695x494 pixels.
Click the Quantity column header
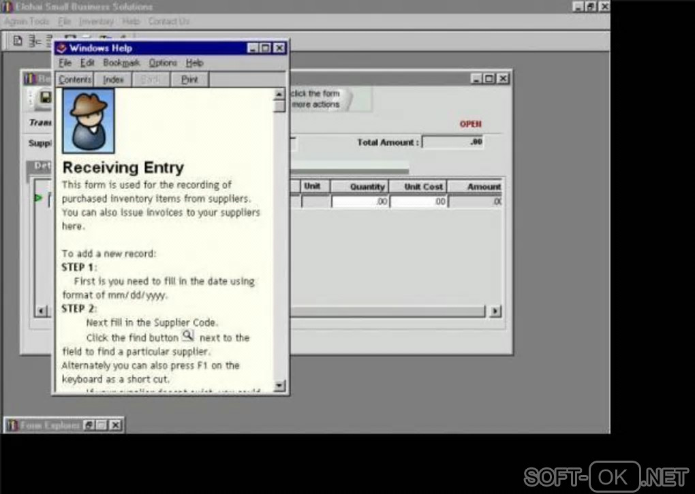tap(360, 186)
